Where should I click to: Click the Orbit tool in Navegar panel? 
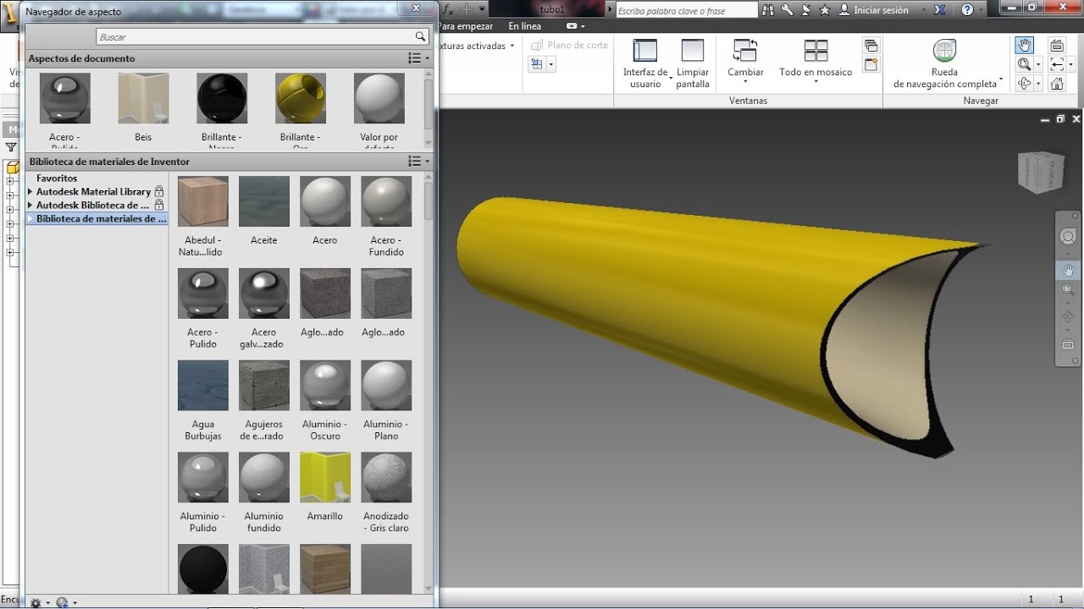click(1024, 83)
